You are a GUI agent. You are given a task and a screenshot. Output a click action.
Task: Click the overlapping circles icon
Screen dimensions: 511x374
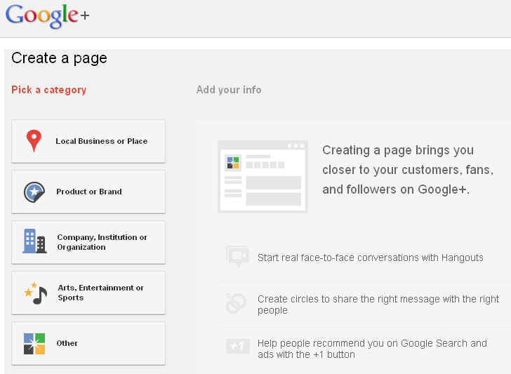pyautogui.click(x=236, y=303)
